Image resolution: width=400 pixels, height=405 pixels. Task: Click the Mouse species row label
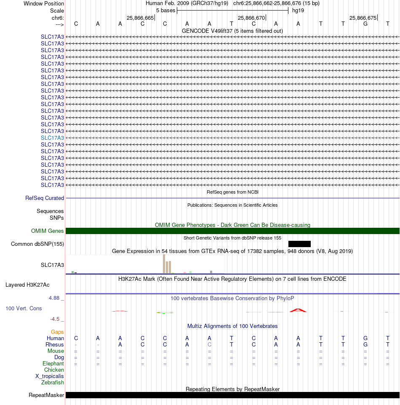(56, 351)
